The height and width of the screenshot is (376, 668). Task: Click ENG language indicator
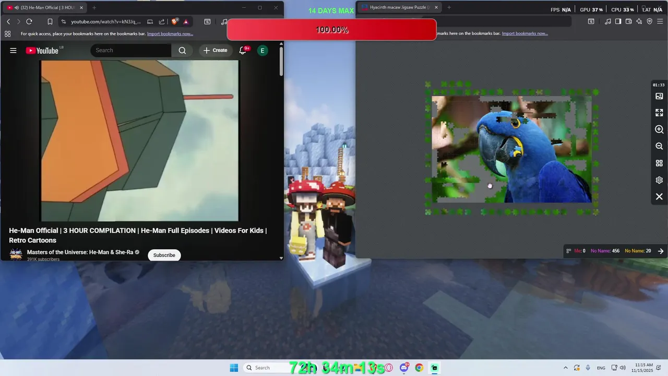[x=601, y=368]
